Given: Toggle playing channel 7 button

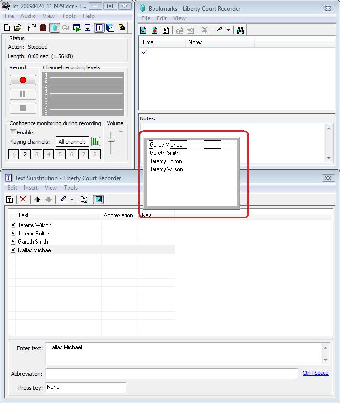Looking at the screenshot, I should click(x=84, y=154).
